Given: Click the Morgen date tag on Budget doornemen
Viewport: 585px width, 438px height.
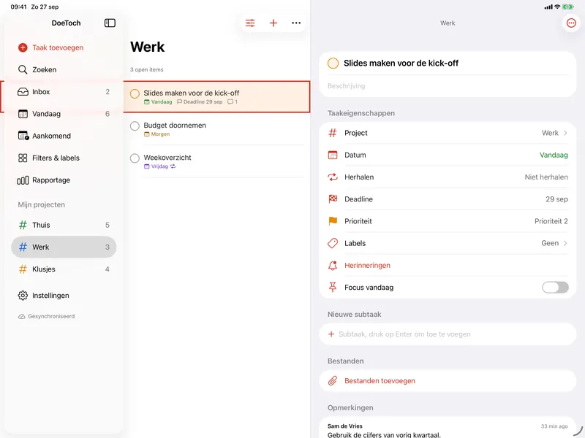Looking at the screenshot, I should click(156, 134).
